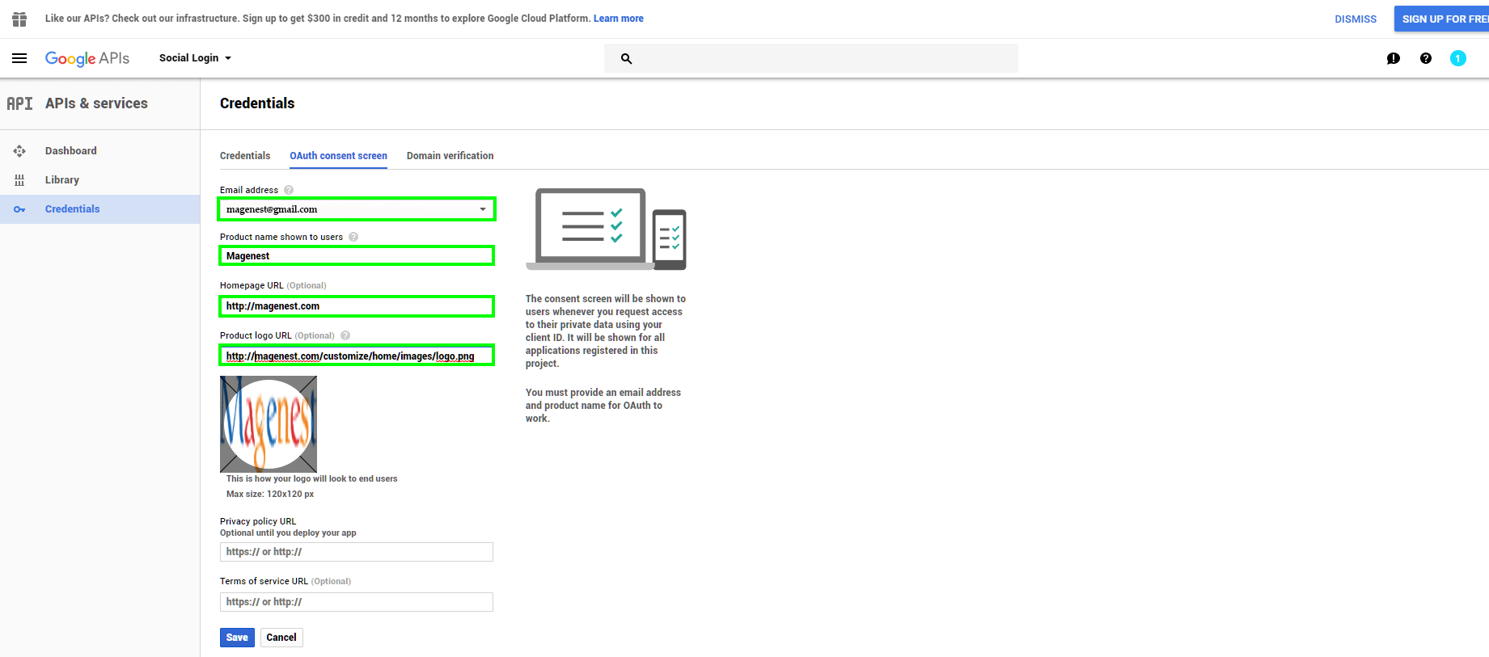Dismiss the promo banner
This screenshot has width=1489, height=657.
[1356, 19]
